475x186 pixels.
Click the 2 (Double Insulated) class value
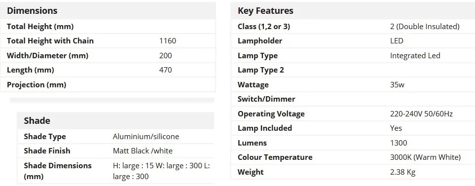point(425,27)
